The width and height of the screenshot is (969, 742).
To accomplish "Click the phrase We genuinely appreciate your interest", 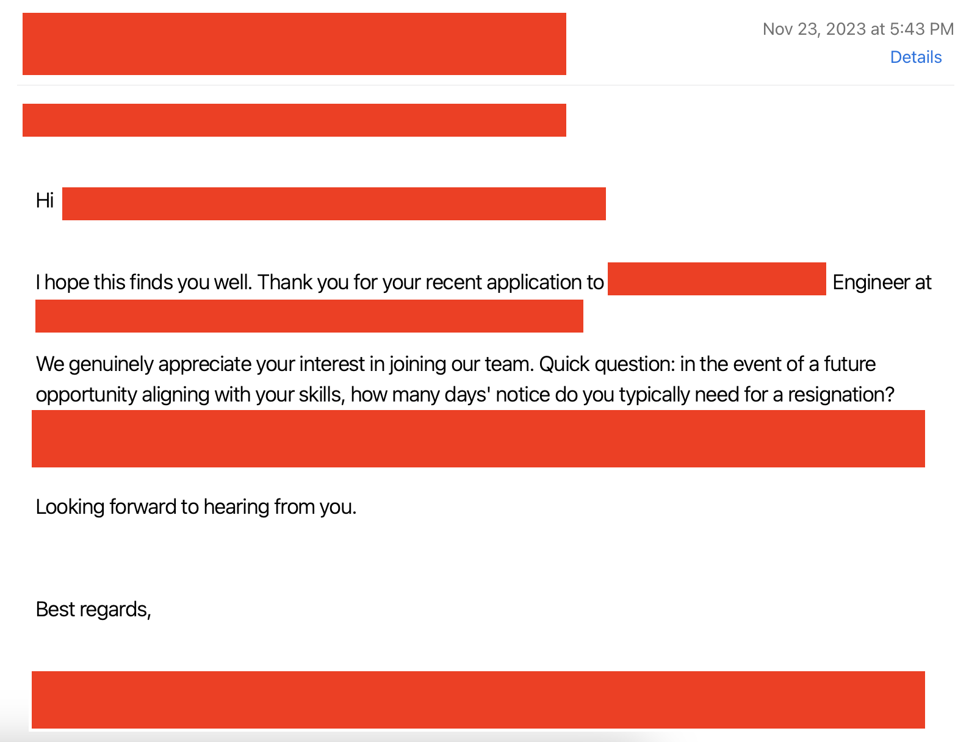I will [200, 364].
